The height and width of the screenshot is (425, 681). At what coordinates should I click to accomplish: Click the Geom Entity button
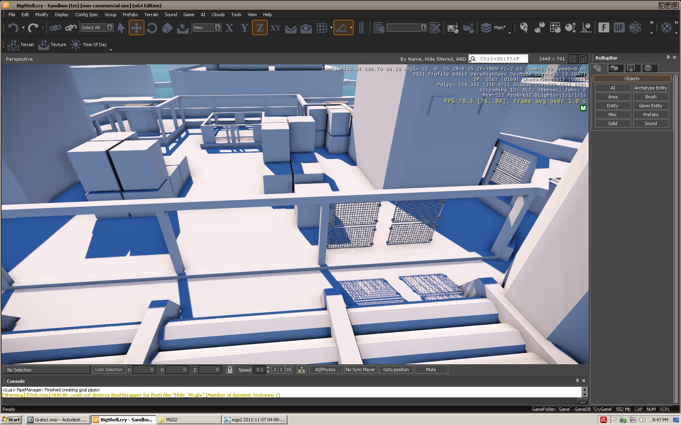[x=651, y=106]
